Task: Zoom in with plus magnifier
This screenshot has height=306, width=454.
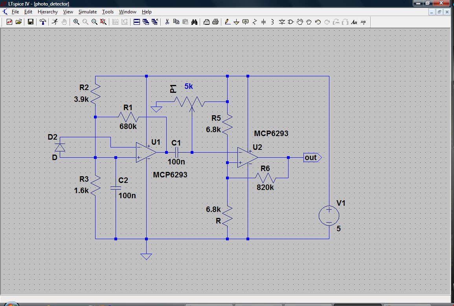Action: (x=76, y=22)
